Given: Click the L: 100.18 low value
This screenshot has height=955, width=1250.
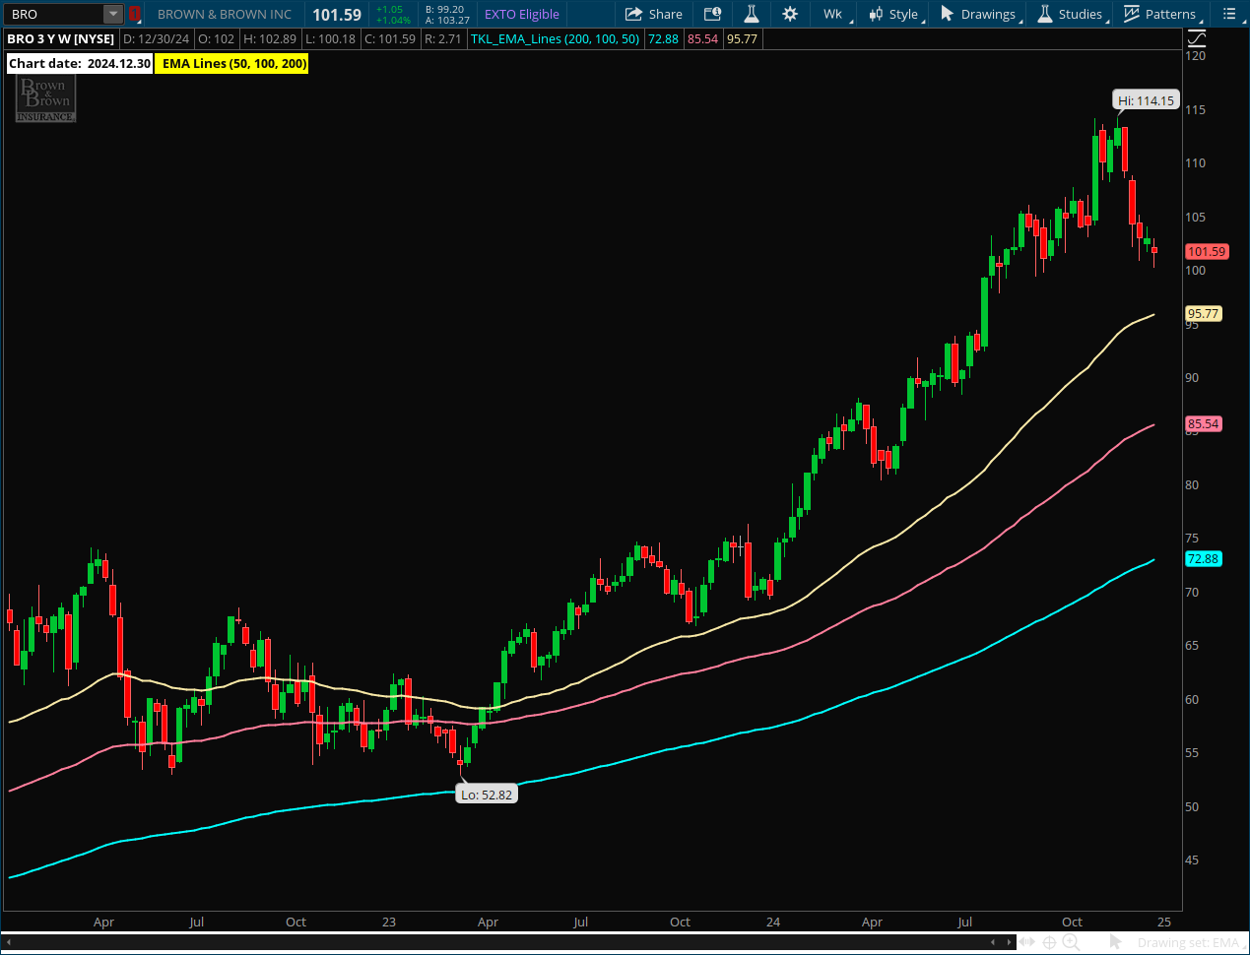Looking at the screenshot, I should 330,39.
